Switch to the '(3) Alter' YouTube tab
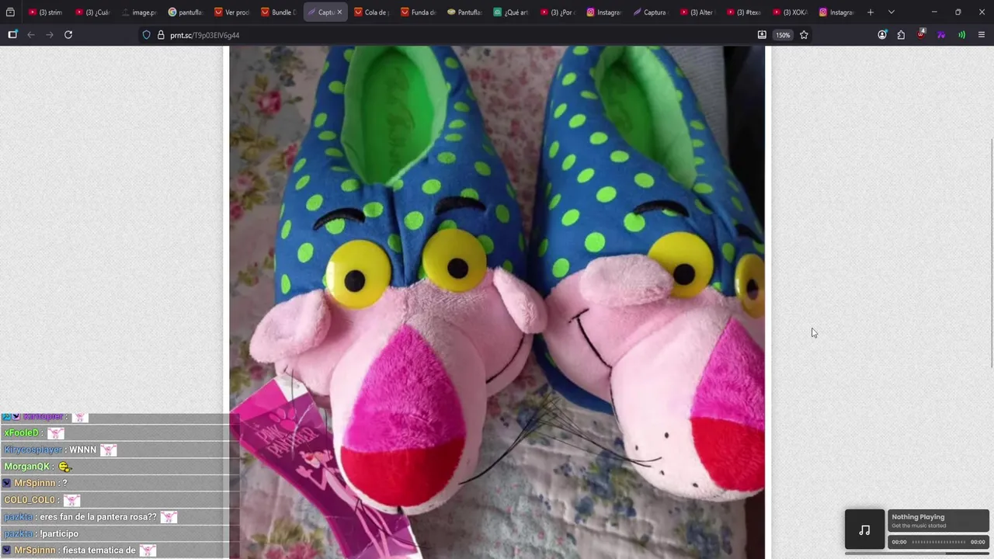This screenshot has width=994, height=559. click(x=698, y=12)
